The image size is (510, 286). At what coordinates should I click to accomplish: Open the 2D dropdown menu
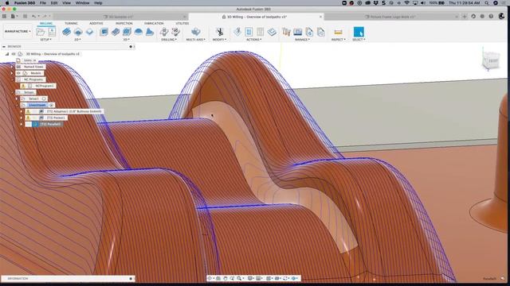pyautogui.click(x=78, y=40)
